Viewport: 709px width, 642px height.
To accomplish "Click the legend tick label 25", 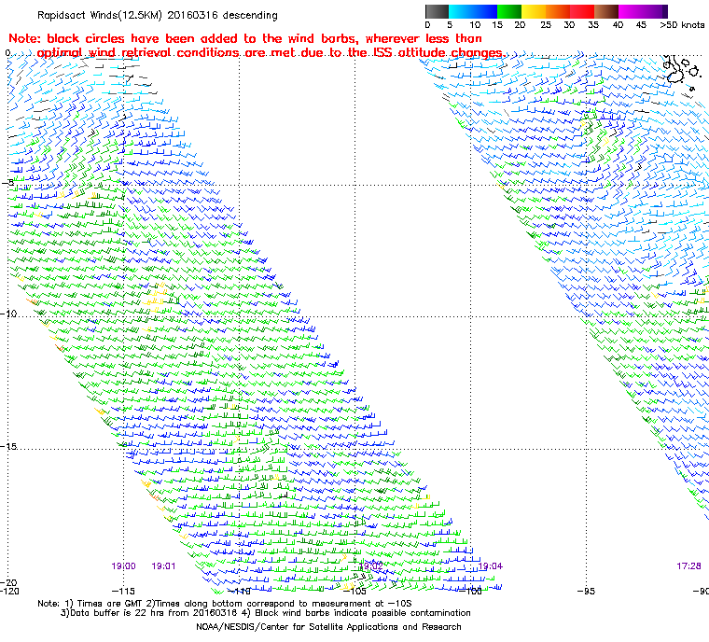I will pyautogui.click(x=546, y=25).
